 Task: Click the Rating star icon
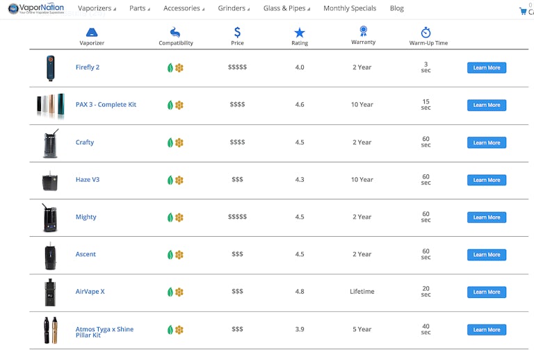tap(300, 33)
